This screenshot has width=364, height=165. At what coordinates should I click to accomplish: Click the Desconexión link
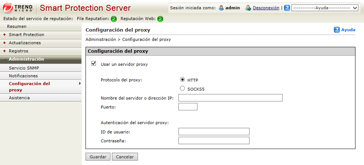(266, 8)
